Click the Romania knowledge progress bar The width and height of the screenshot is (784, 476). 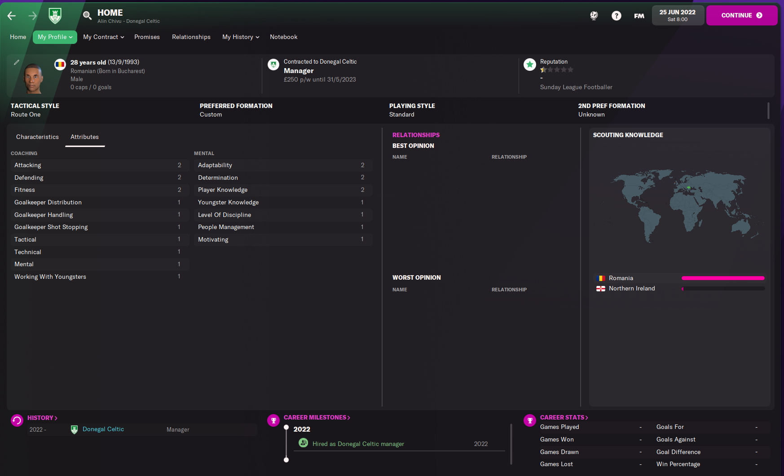tap(723, 278)
